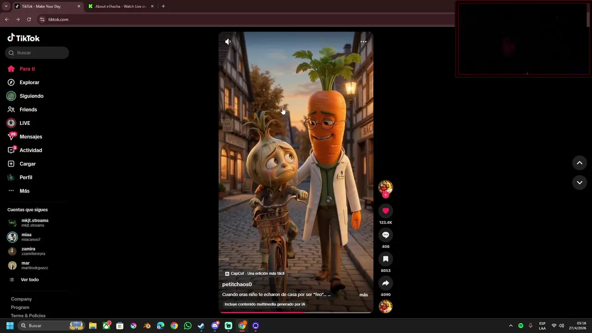Open Terms & Policies footer section

(x=28, y=316)
